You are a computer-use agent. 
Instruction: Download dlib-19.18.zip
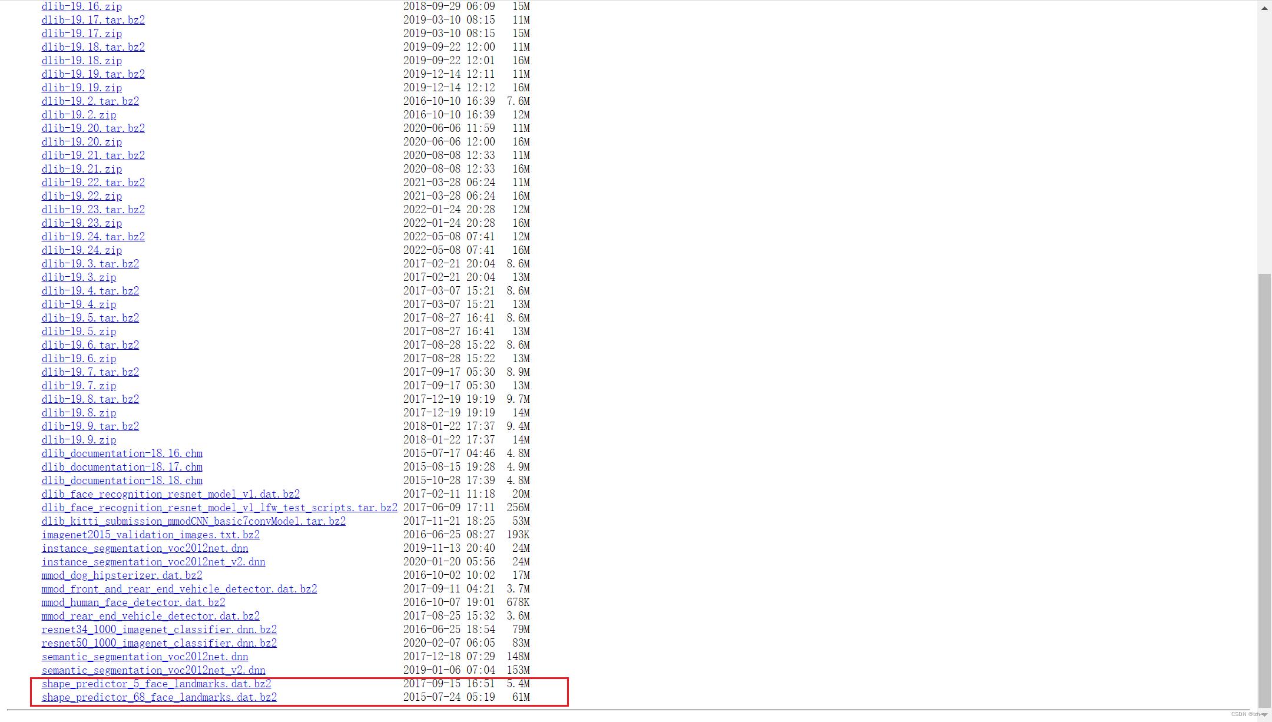point(82,61)
